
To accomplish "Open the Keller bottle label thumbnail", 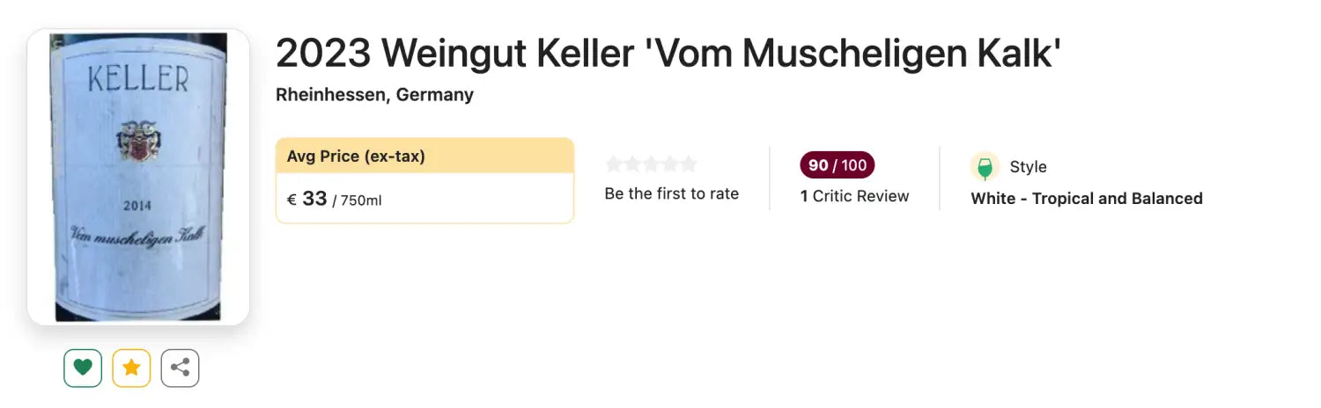I will 138,177.
